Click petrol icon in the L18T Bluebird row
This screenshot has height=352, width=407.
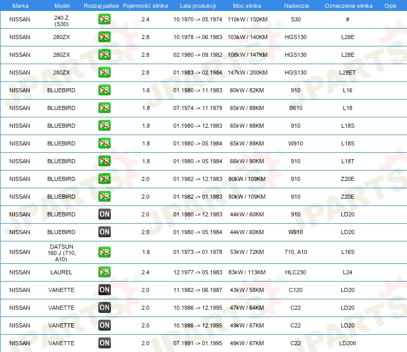pos(104,161)
